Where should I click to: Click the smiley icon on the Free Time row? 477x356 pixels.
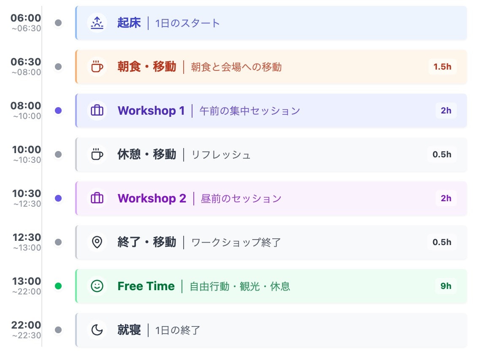point(97,286)
